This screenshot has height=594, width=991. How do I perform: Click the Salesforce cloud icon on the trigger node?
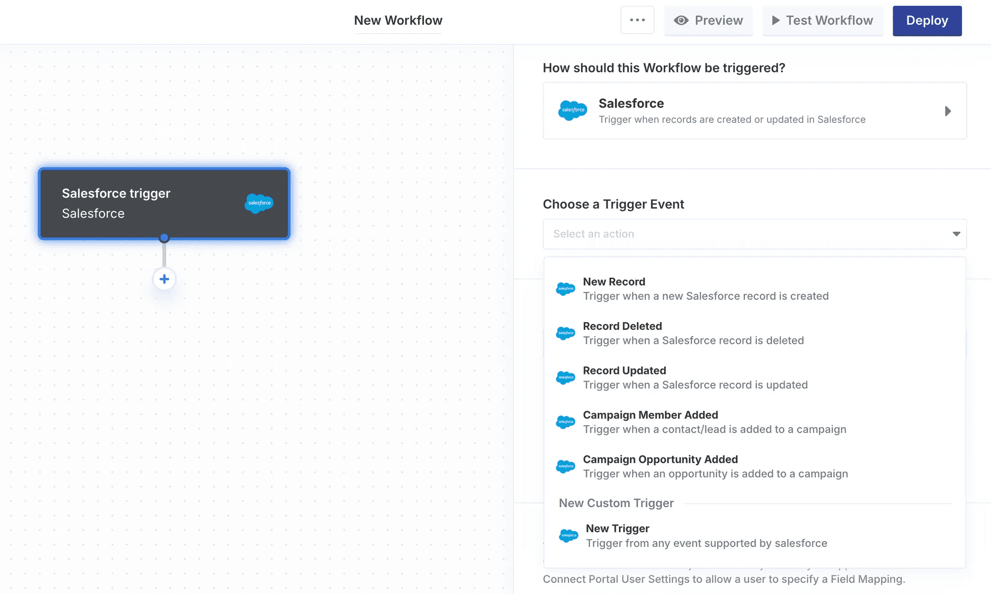[259, 203]
